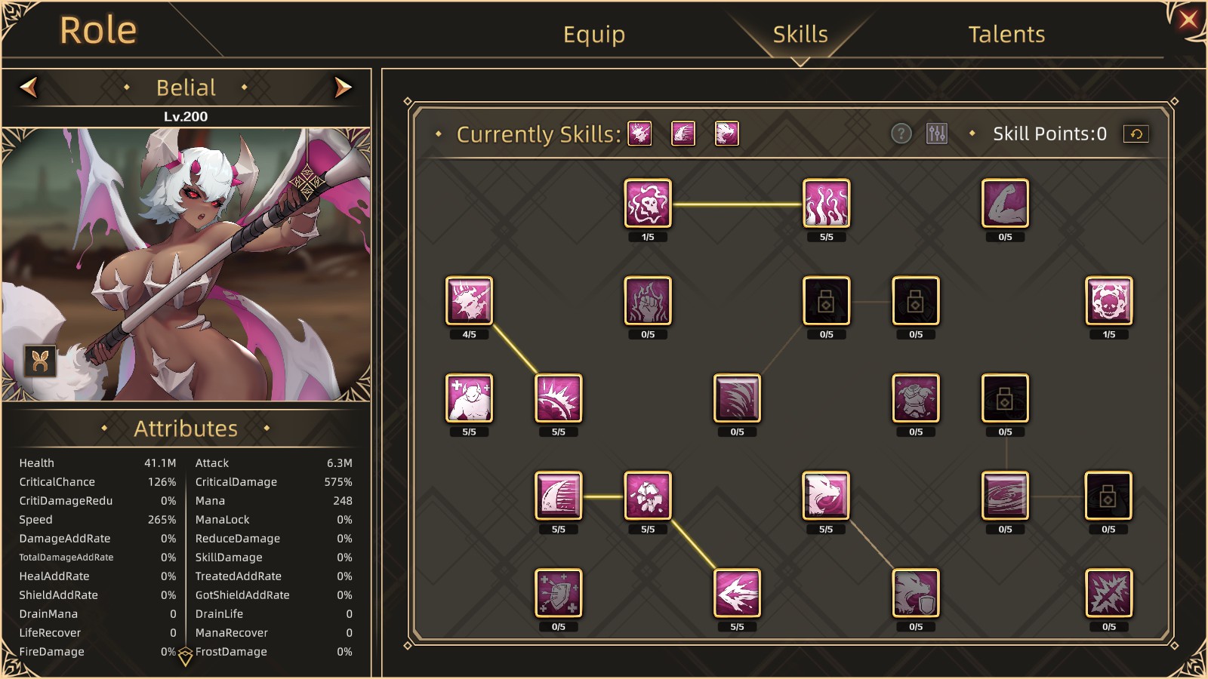Screen dimensions: 1208x679
Task: Select the skull smoke skill node at 1/5
Action: click(x=648, y=203)
